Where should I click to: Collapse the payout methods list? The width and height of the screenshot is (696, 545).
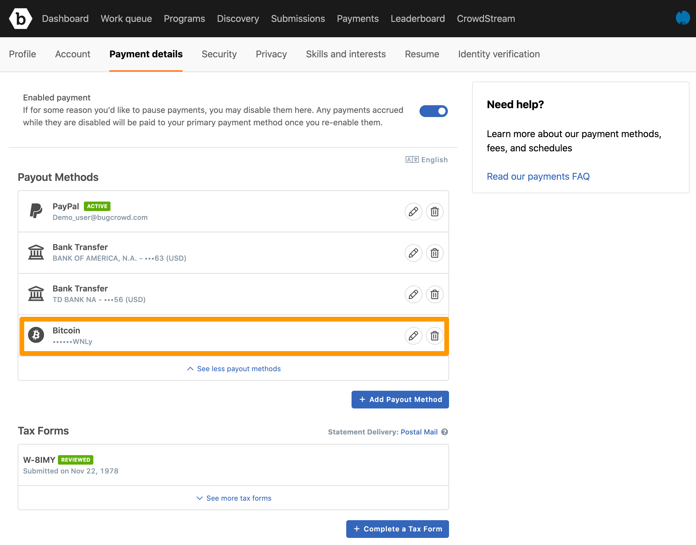pos(233,369)
